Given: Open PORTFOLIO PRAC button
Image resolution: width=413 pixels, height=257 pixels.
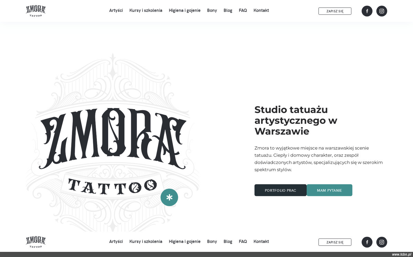Looking at the screenshot, I should coord(280,190).
